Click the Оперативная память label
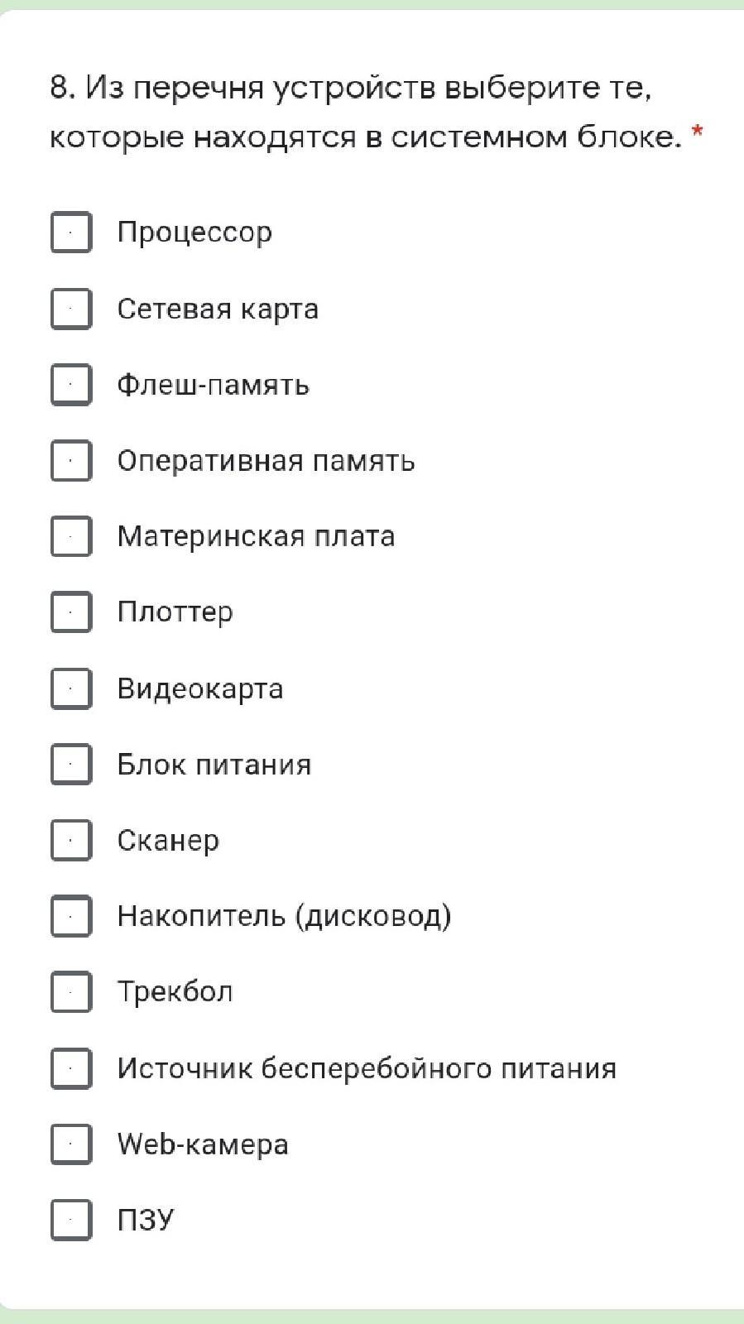Viewport: 744px width, 1324px height. (x=266, y=460)
